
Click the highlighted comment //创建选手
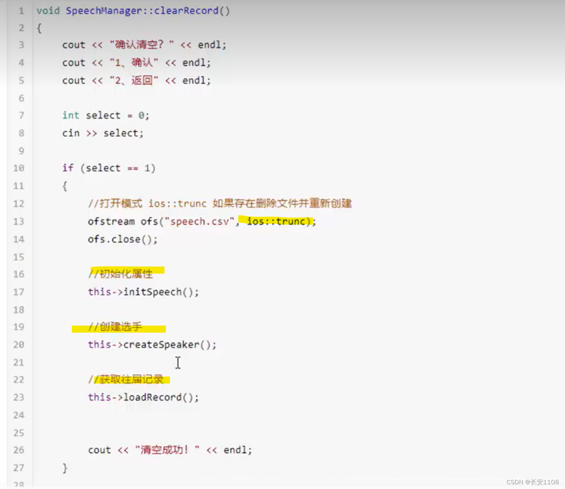115,326
